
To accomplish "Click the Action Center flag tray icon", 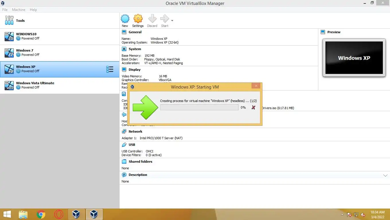I will coord(349,215).
